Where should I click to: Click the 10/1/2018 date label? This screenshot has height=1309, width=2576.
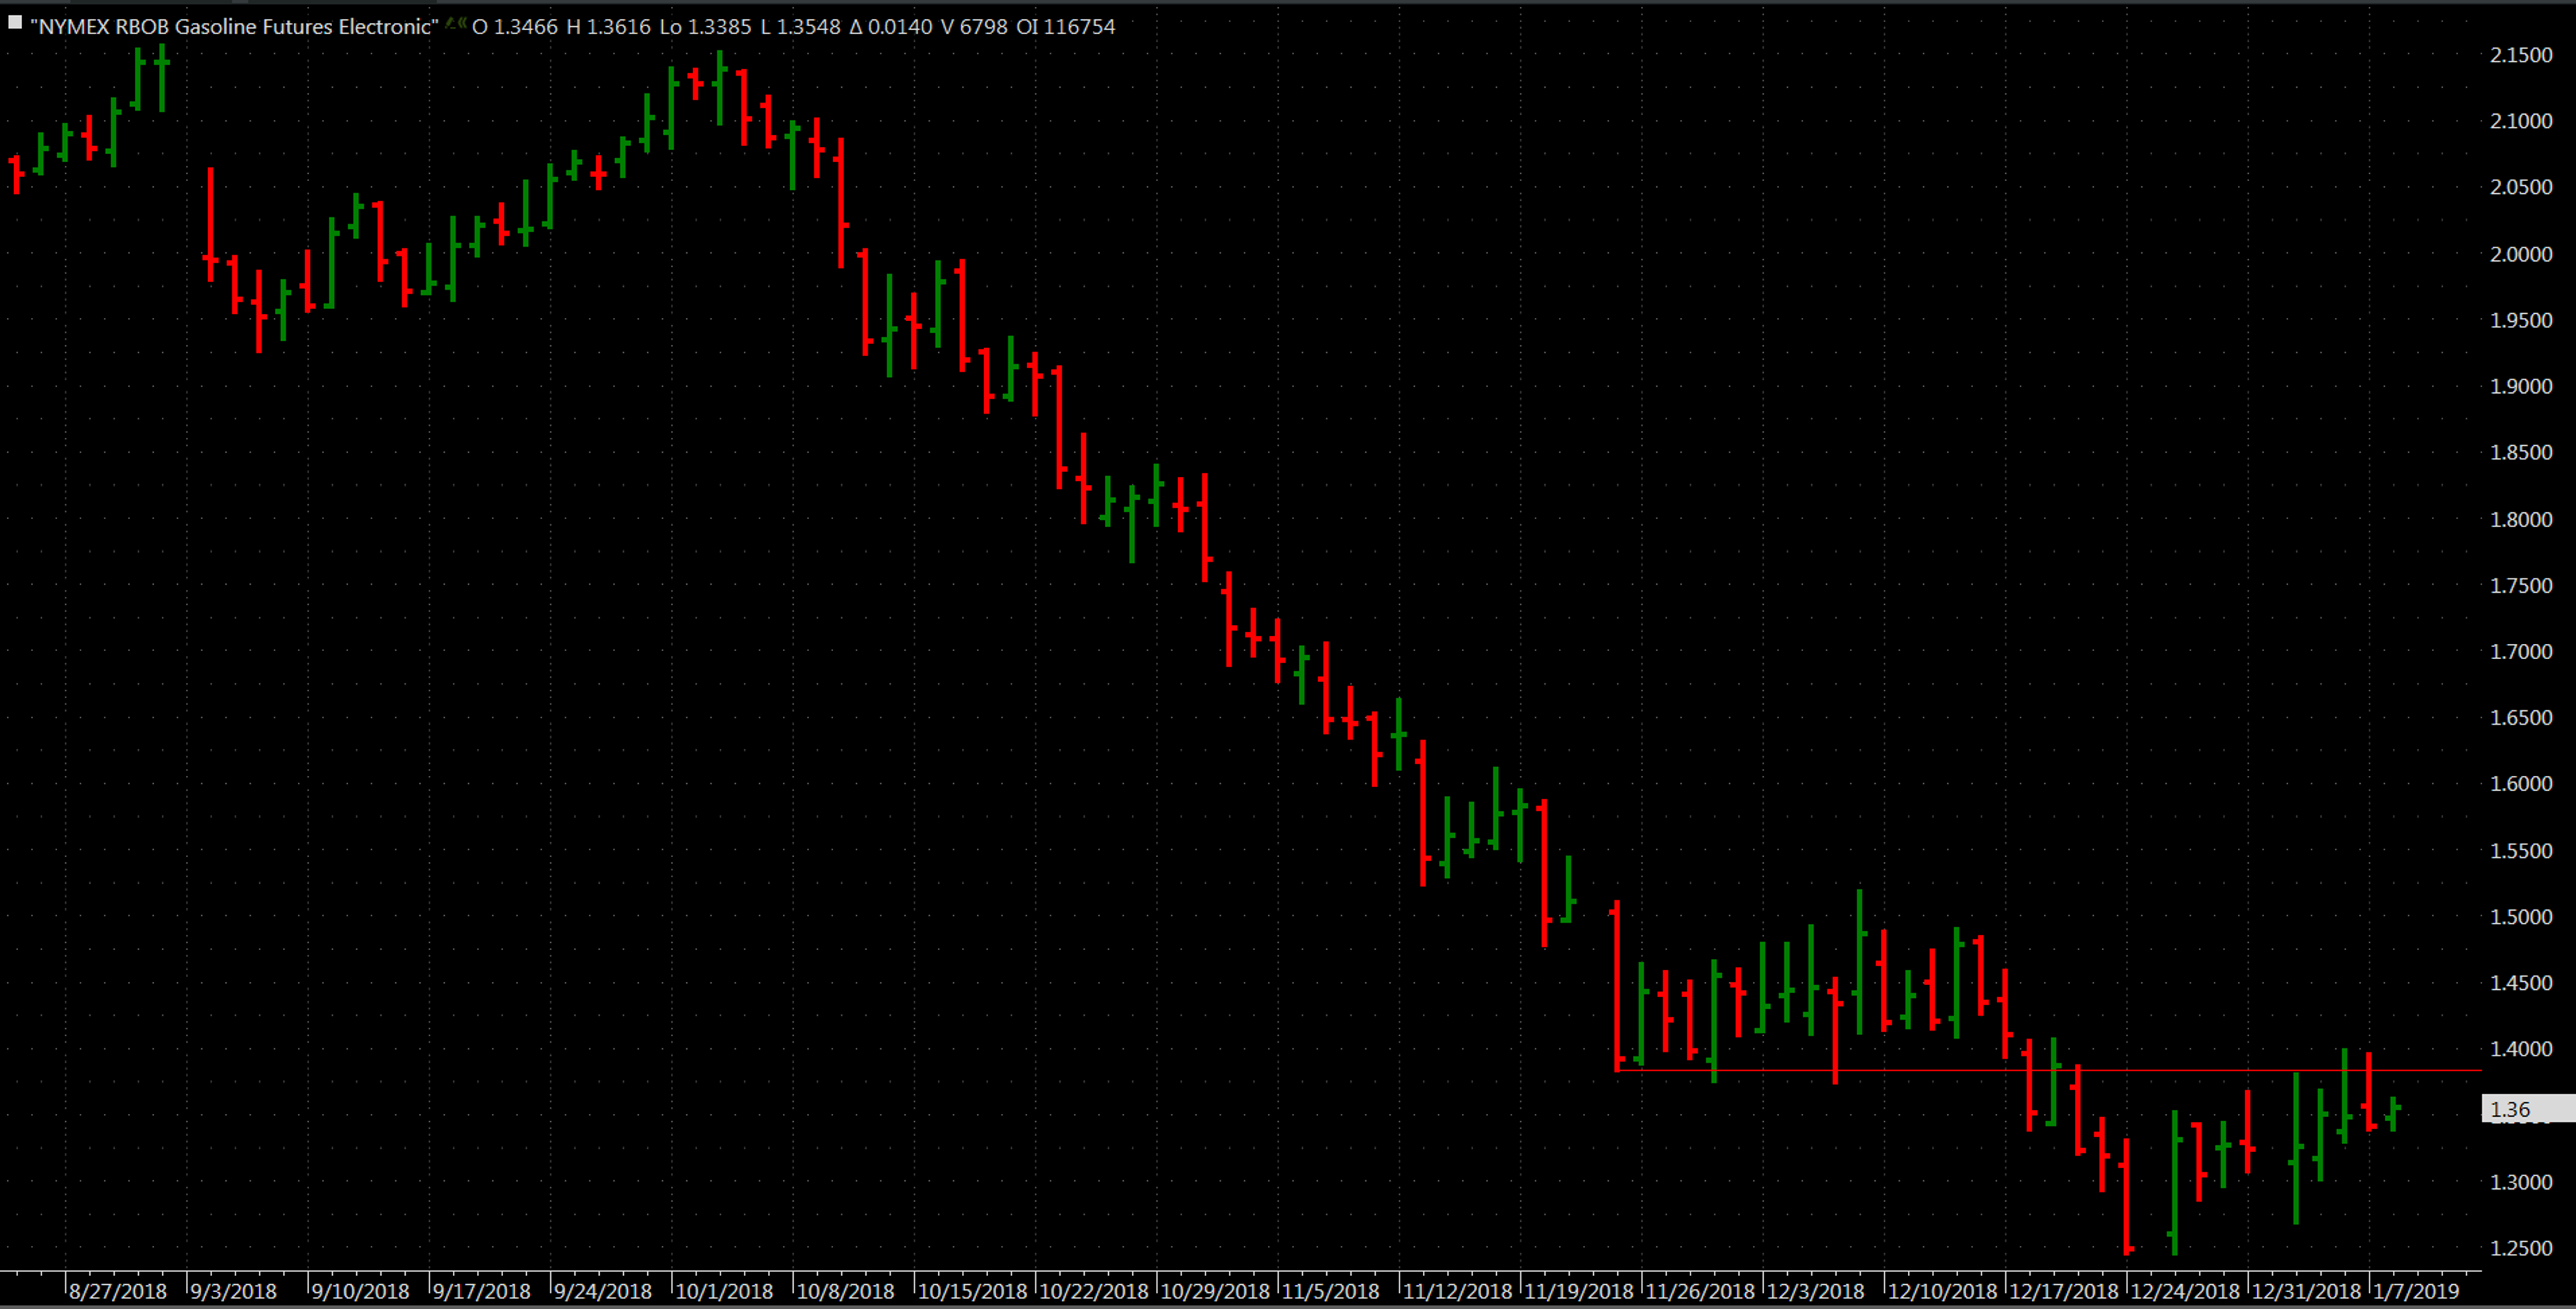(x=724, y=1291)
